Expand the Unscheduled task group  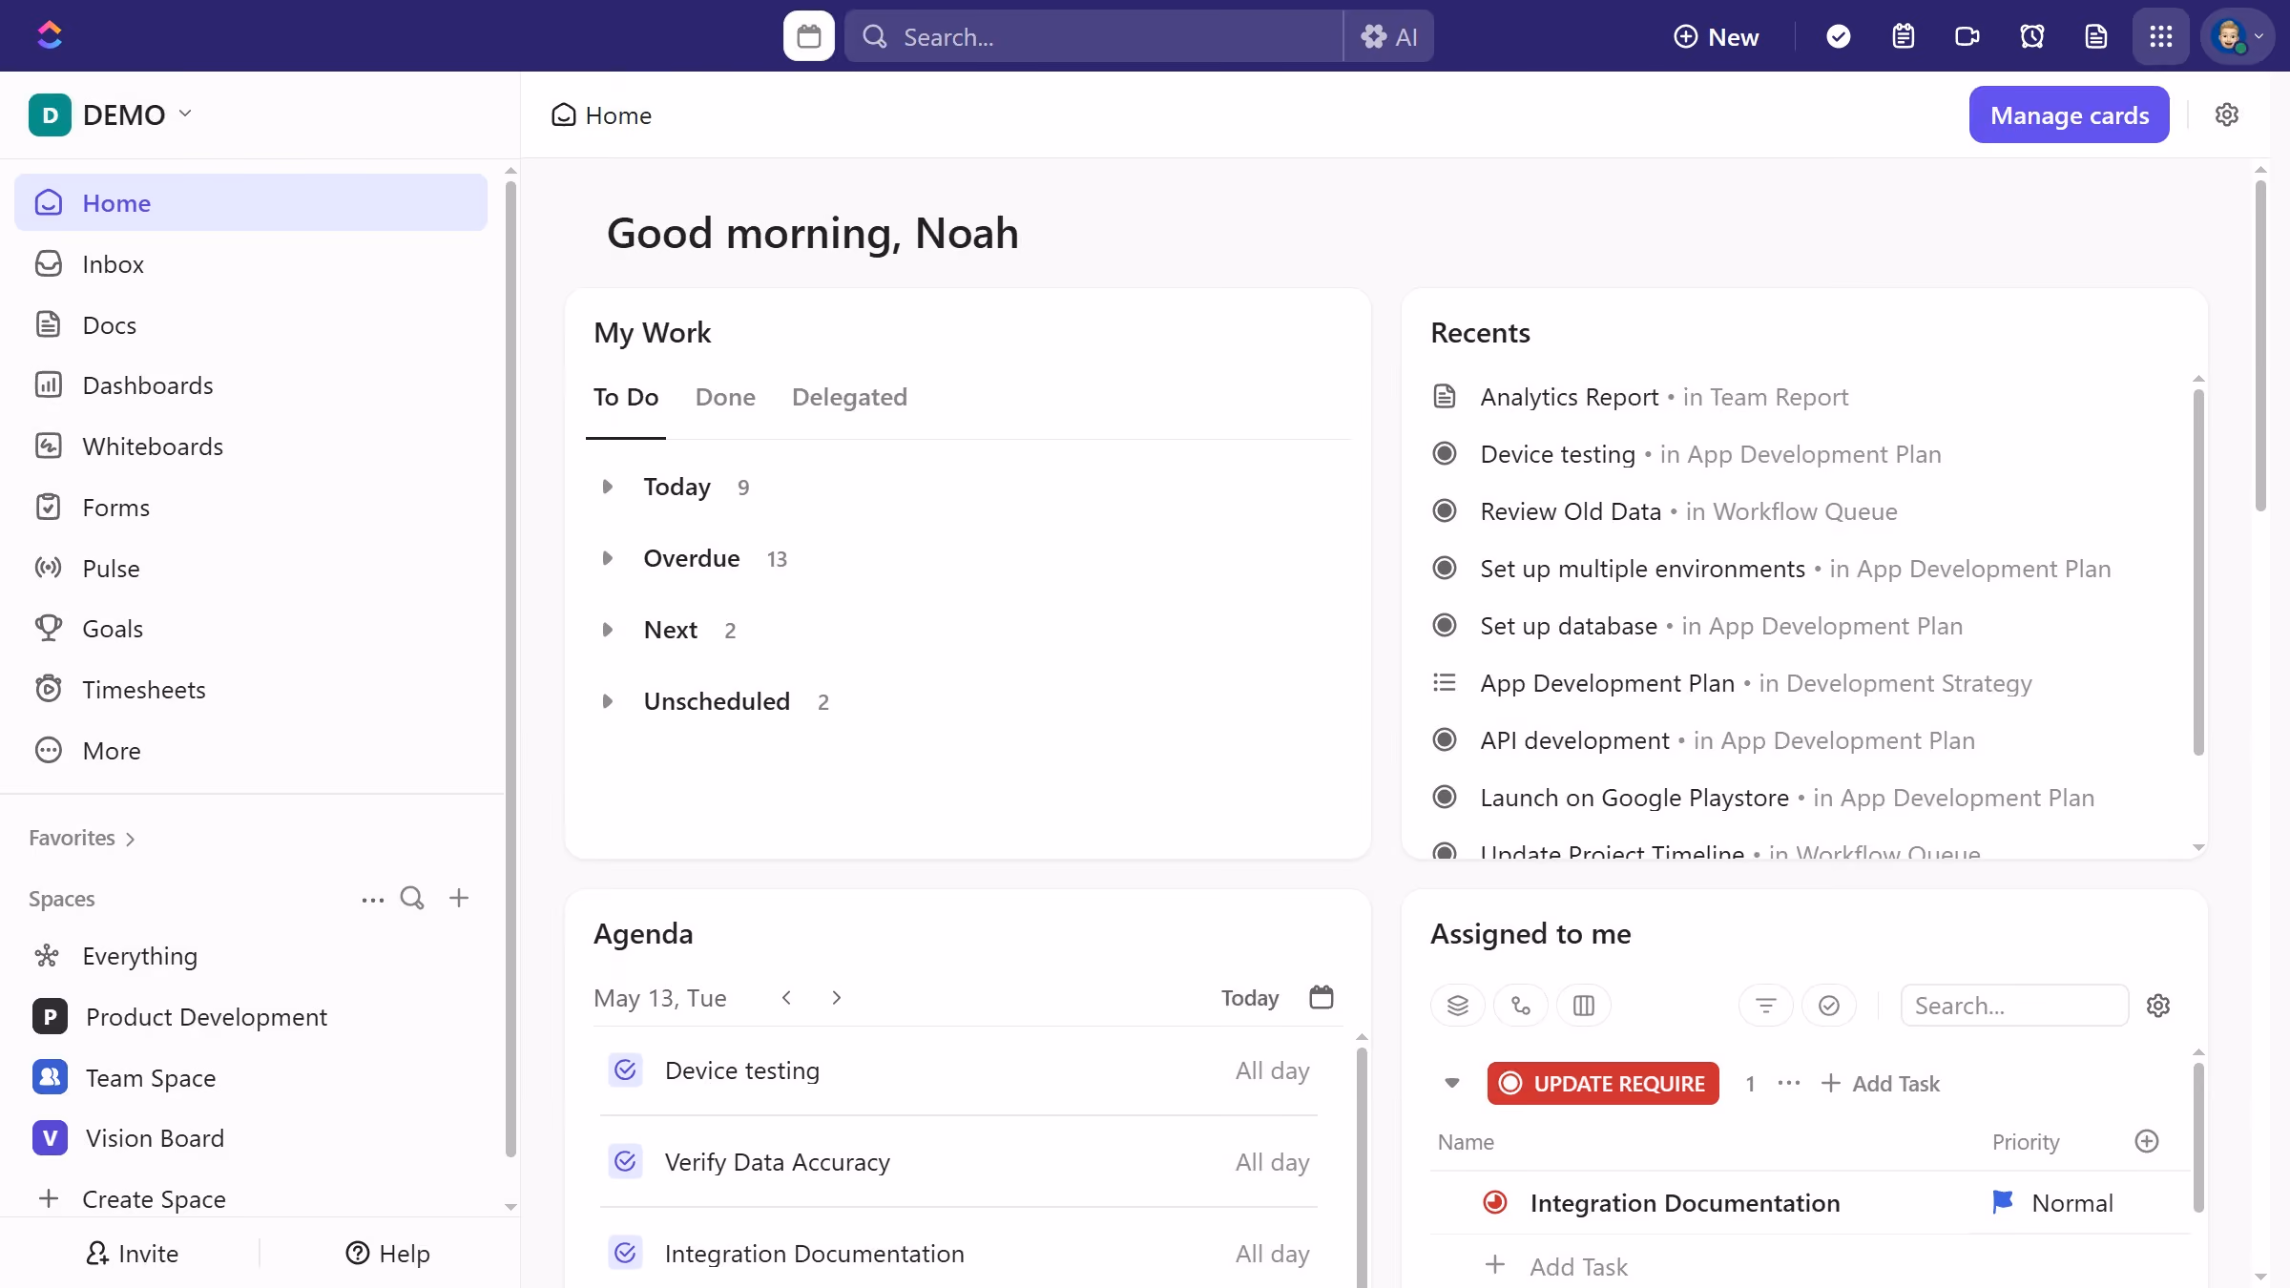click(x=607, y=701)
